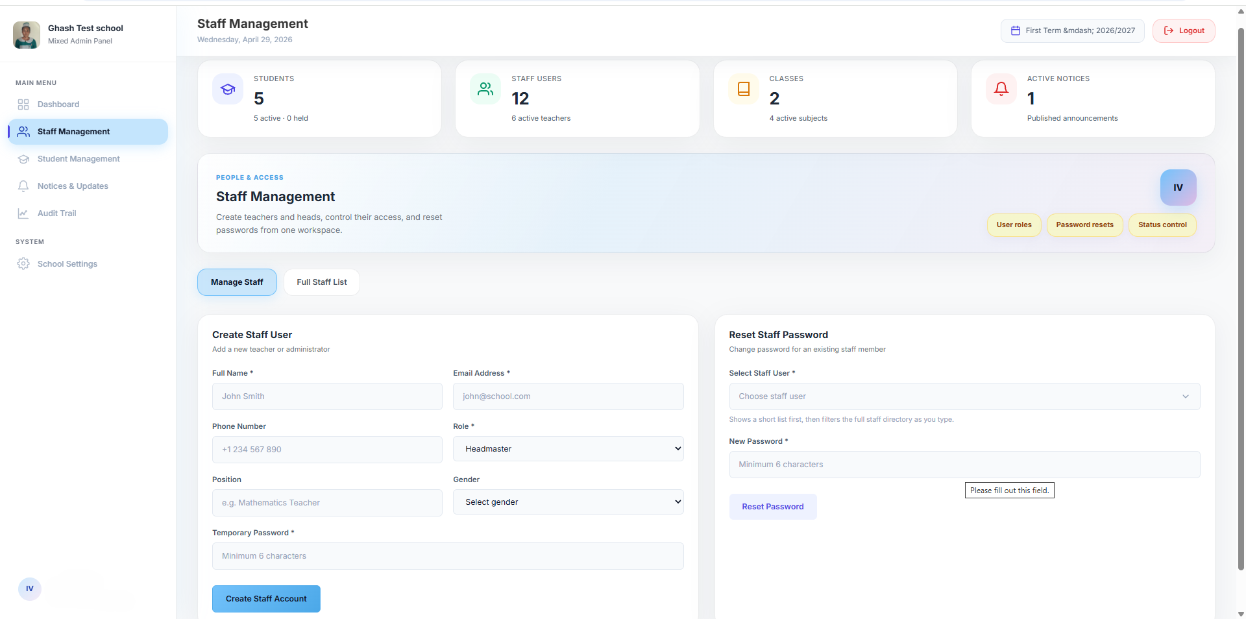The height and width of the screenshot is (619, 1246).
Task: Click the 'Please fill out this field.' tooltip
Action: (x=1009, y=491)
